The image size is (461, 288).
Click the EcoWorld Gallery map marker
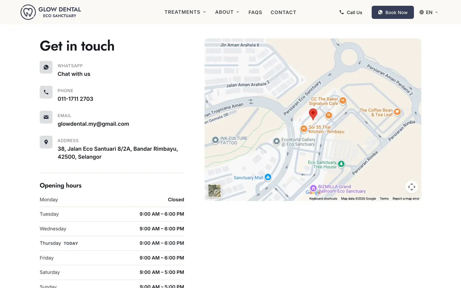pyautogui.click(x=277, y=141)
